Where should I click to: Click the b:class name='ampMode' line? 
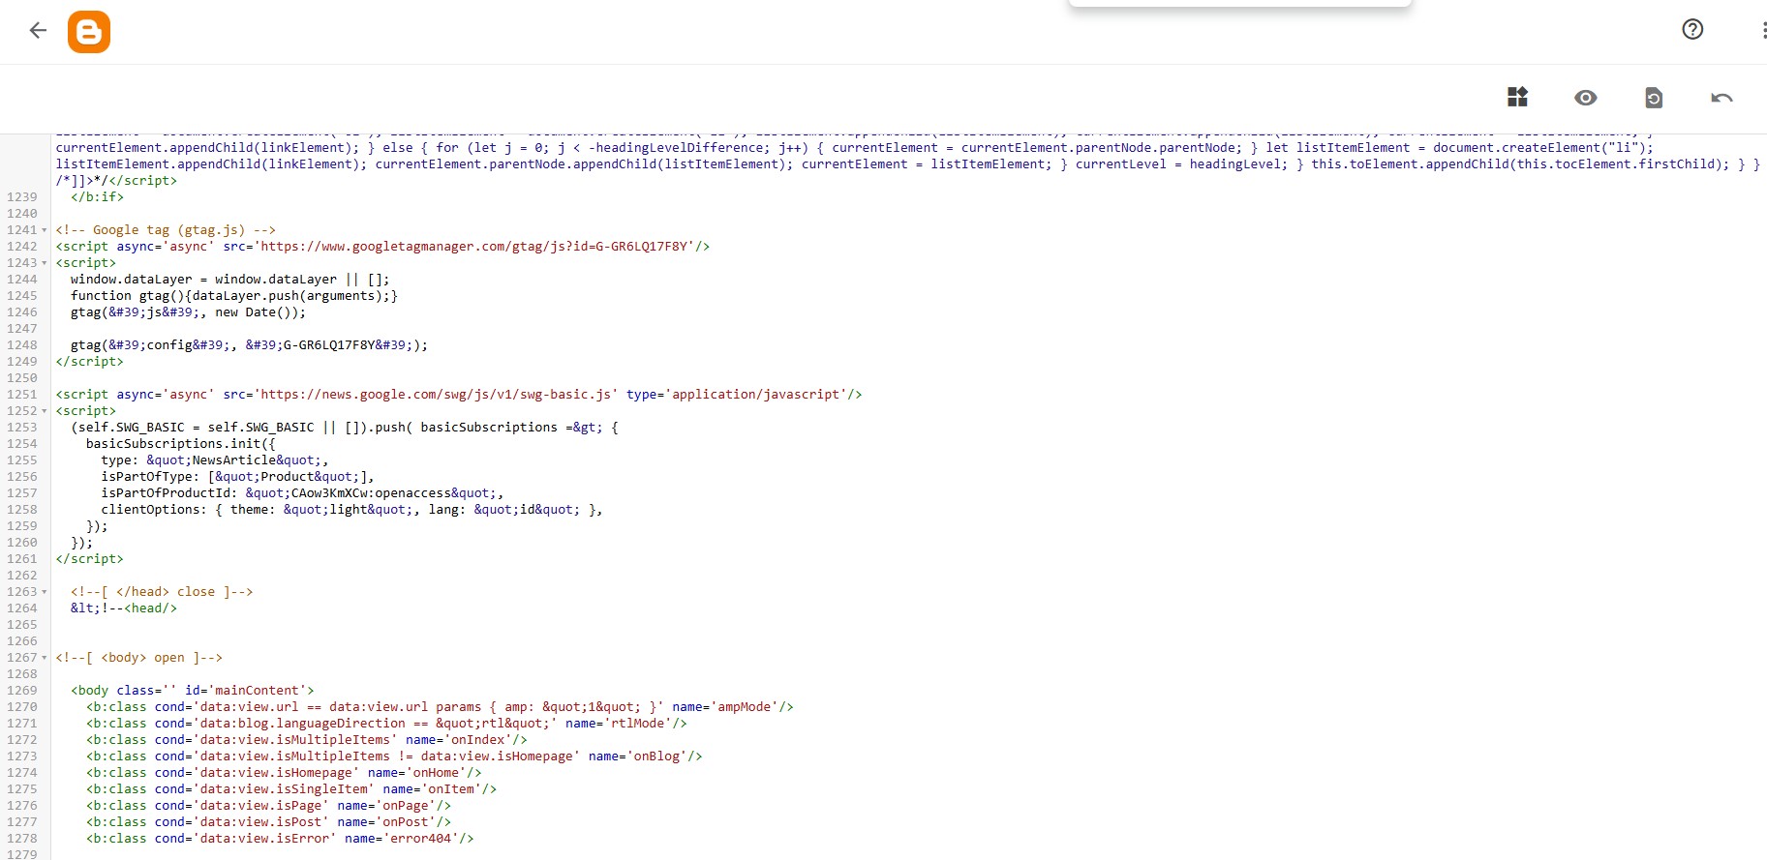tap(440, 707)
